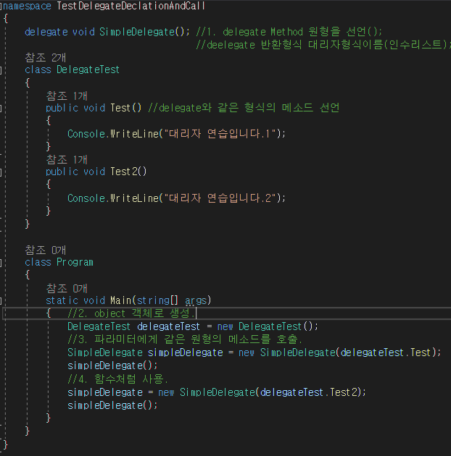Open the '참조 2개' references link above class DelegateTest
This screenshot has width=451, height=456.
pyautogui.click(x=46, y=57)
